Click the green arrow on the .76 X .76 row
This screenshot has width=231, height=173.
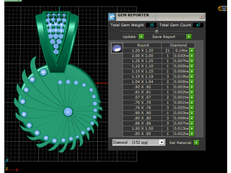(x=192, y=108)
